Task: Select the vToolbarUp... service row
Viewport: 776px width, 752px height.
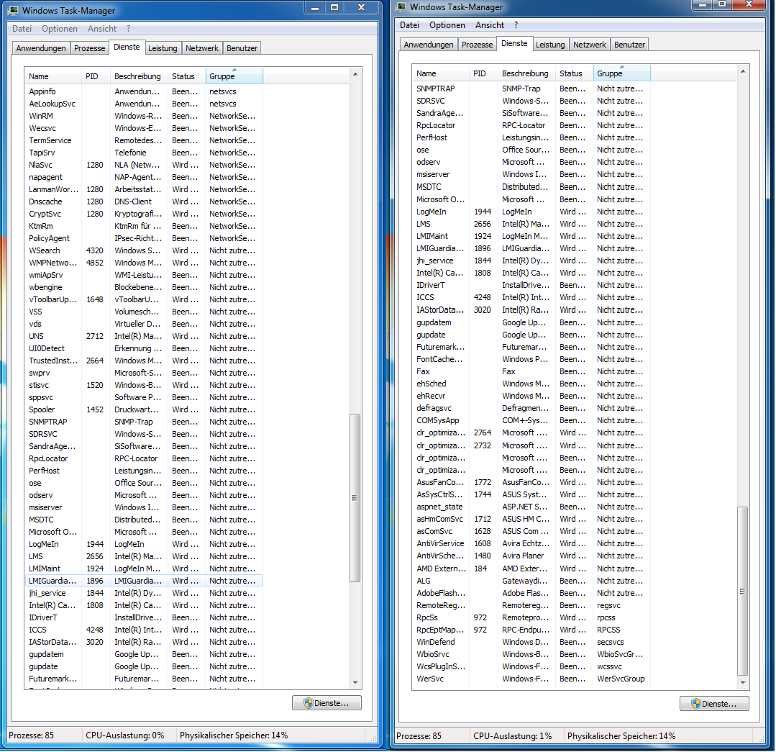Action: (144, 299)
